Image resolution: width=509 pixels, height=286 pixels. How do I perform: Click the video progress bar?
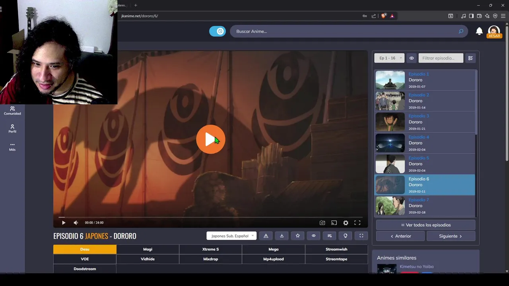click(x=210, y=217)
